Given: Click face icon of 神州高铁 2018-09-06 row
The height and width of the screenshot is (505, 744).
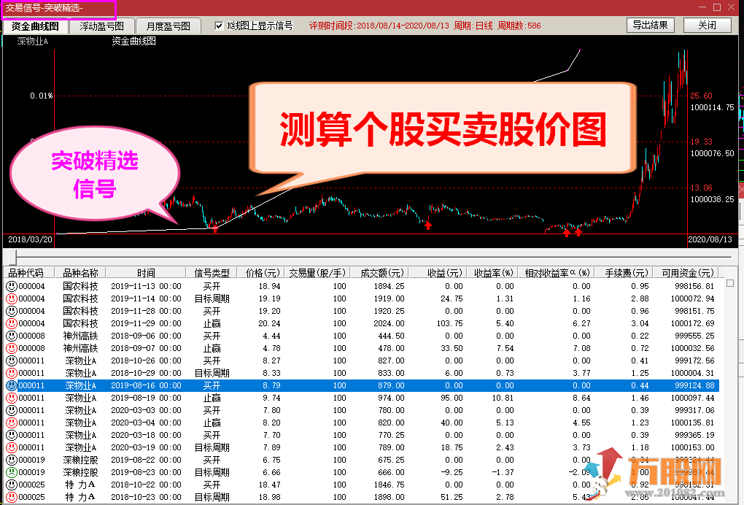Looking at the screenshot, I should tap(12, 336).
